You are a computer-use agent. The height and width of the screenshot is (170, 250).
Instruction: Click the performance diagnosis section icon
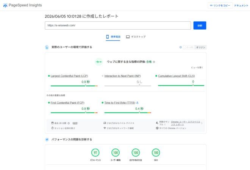47,140
